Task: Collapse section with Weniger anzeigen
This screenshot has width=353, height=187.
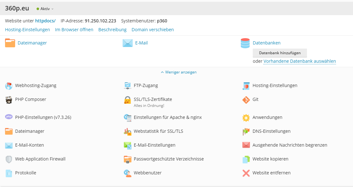Action: (x=179, y=72)
